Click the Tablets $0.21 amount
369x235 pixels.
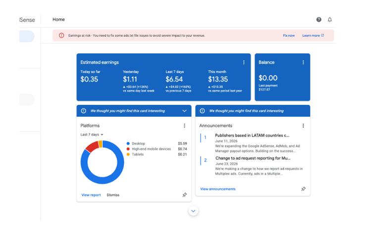(x=182, y=154)
